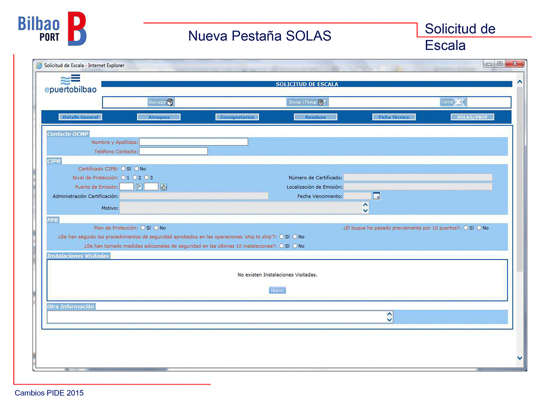Click the flag icon for Puerto de Emisión

click(x=139, y=187)
